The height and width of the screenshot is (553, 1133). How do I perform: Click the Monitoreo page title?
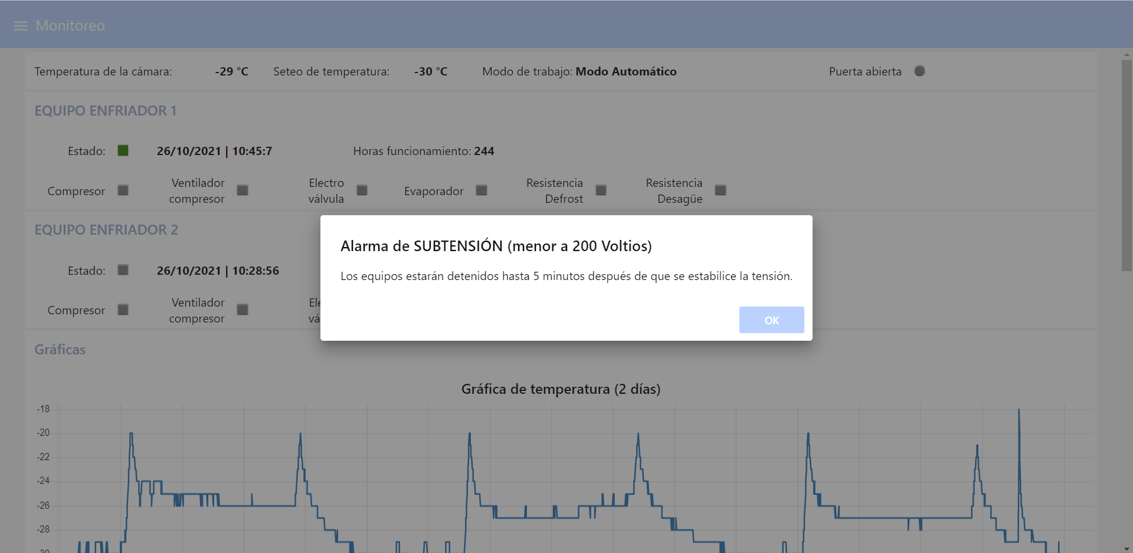(70, 26)
